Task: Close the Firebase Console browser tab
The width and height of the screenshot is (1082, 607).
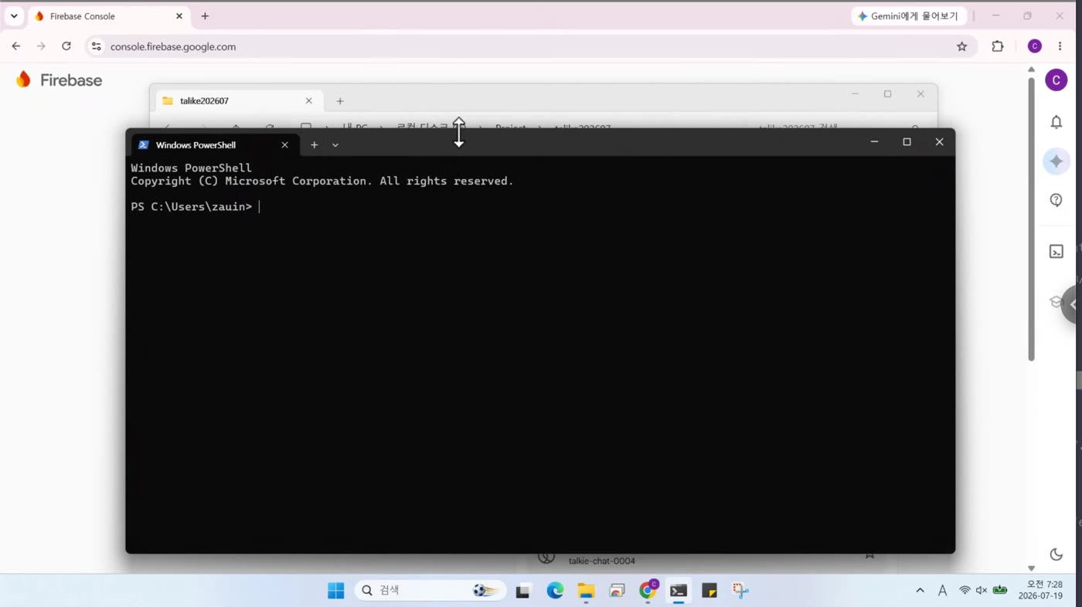Action: pos(179,16)
